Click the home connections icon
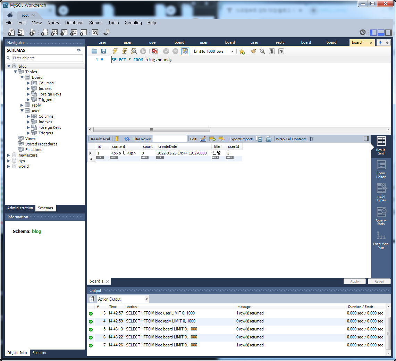The width and height of the screenshot is (396, 361). click(10, 15)
